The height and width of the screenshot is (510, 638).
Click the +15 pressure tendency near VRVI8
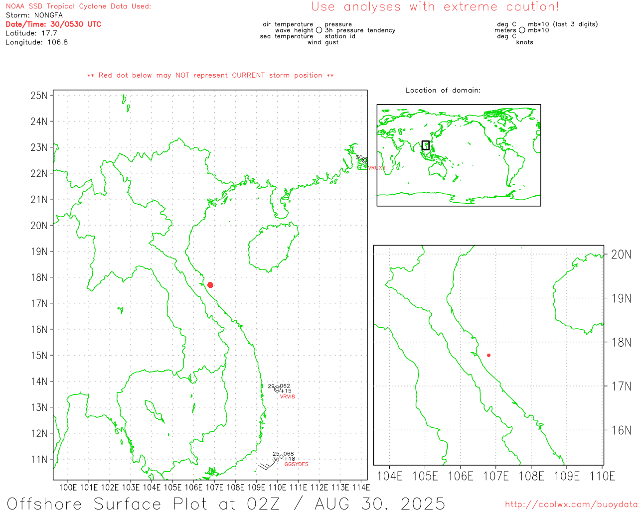click(286, 391)
